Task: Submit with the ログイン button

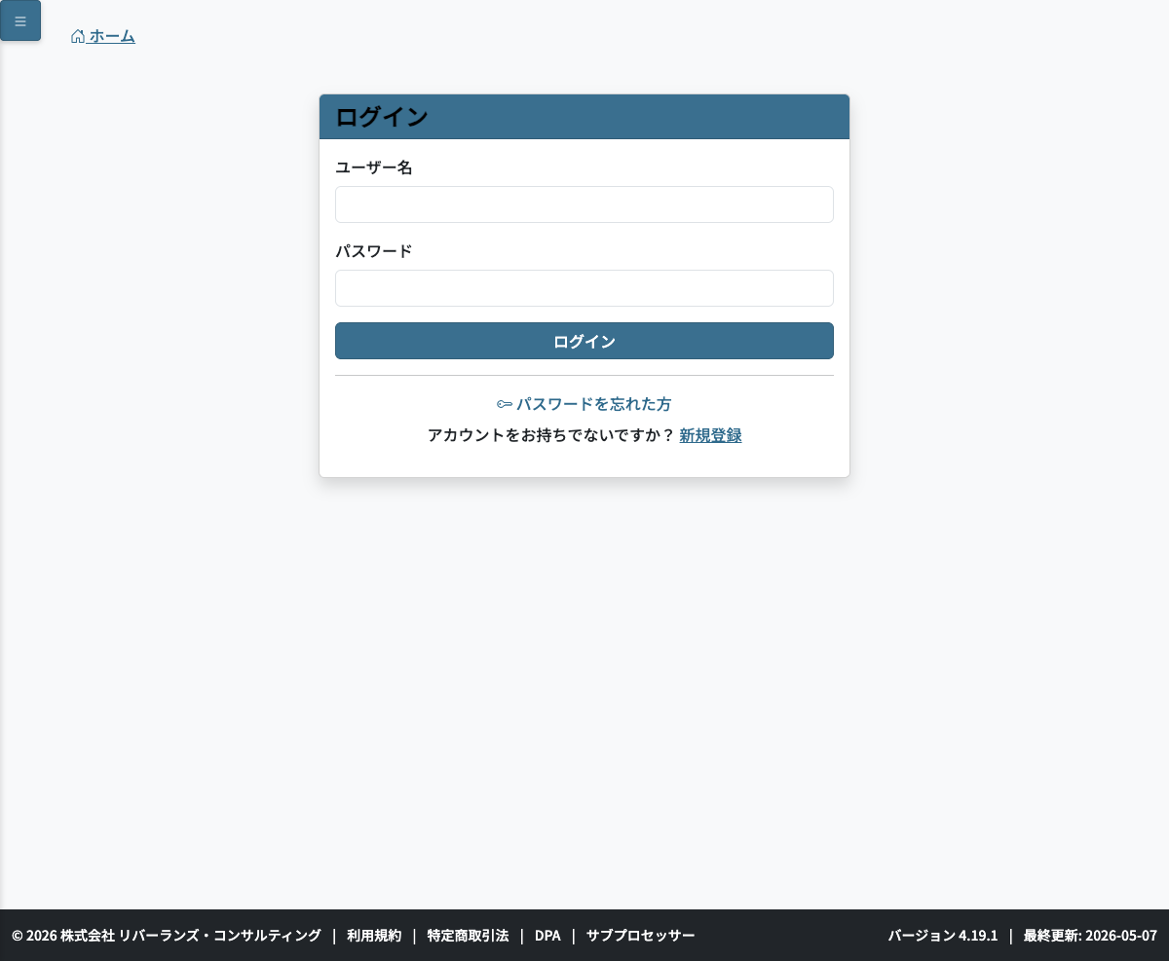Action: coord(584,341)
